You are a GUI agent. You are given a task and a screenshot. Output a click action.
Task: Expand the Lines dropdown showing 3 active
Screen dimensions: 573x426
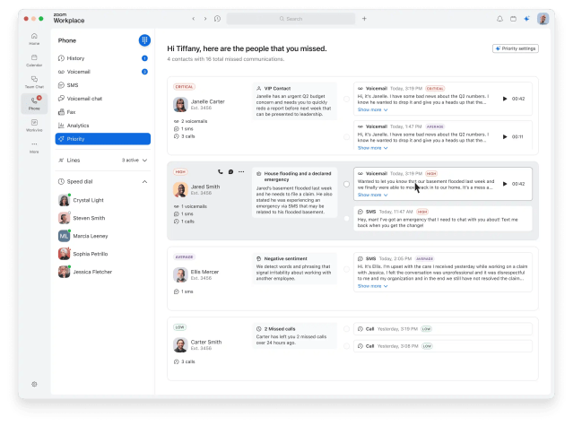tap(144, 160)
